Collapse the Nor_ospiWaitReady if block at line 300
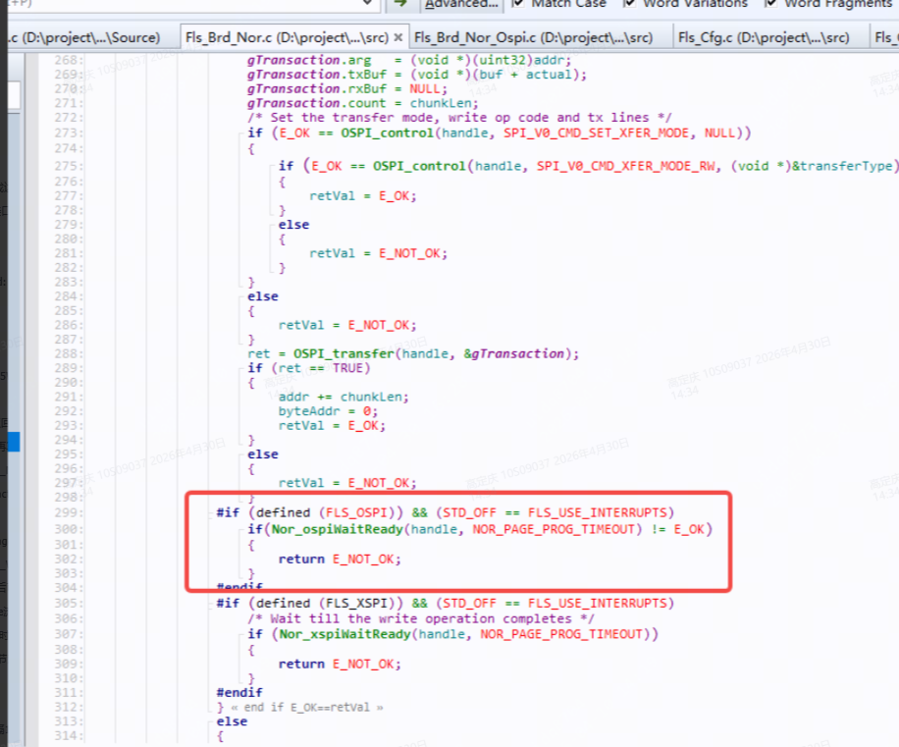The image size is (899, 747). pyautogui.click(x=240, y=530)
